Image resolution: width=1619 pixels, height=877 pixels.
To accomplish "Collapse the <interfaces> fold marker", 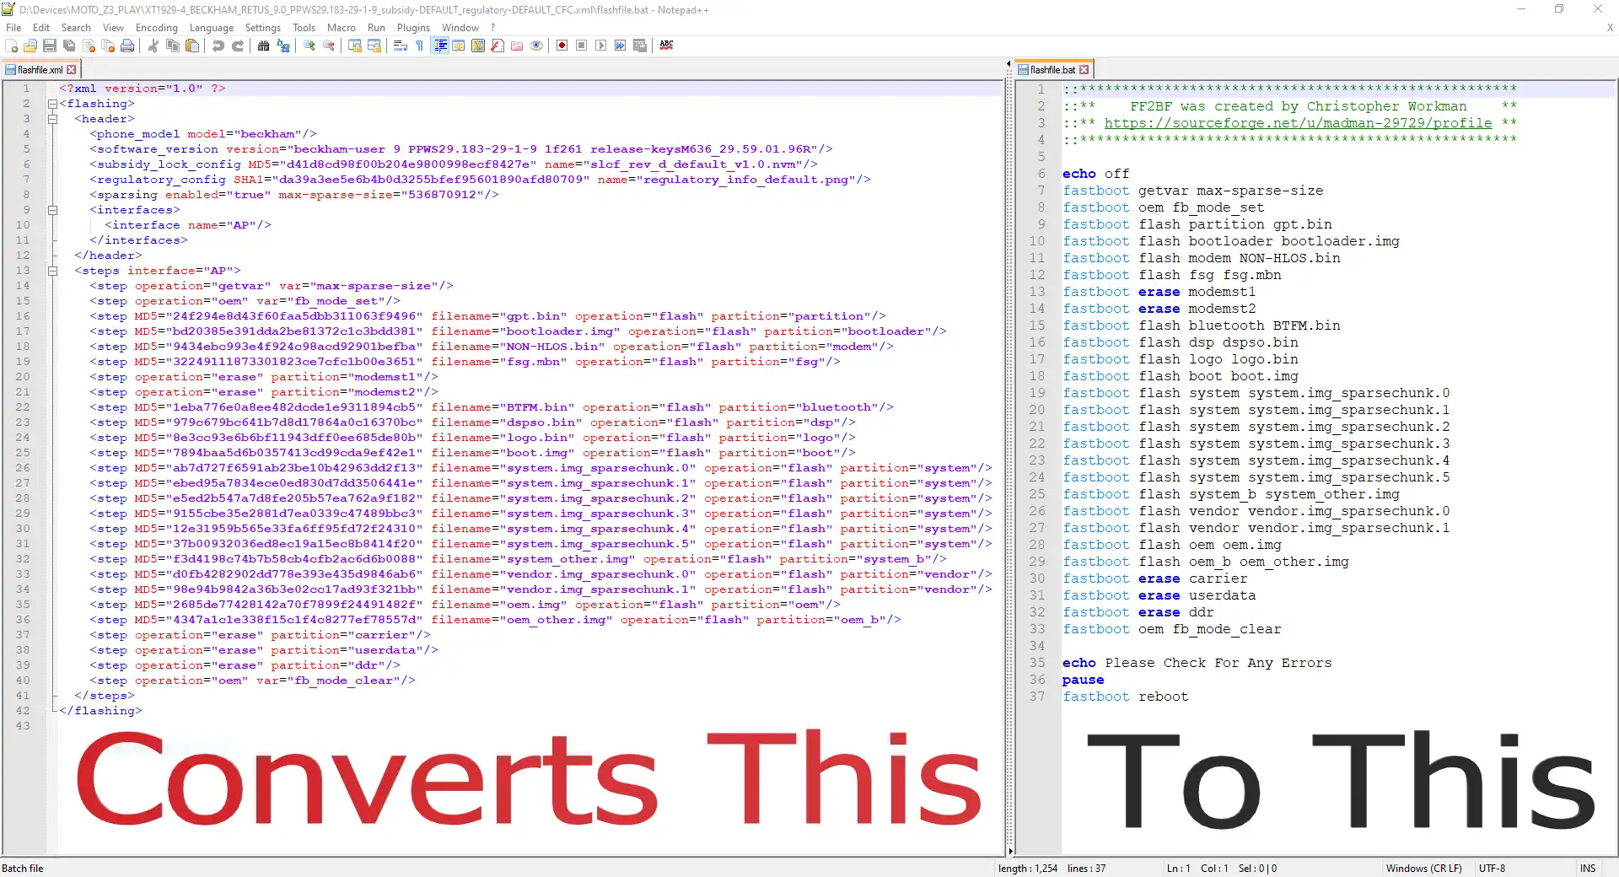I will pyautogui.click(x=52, y=210).
